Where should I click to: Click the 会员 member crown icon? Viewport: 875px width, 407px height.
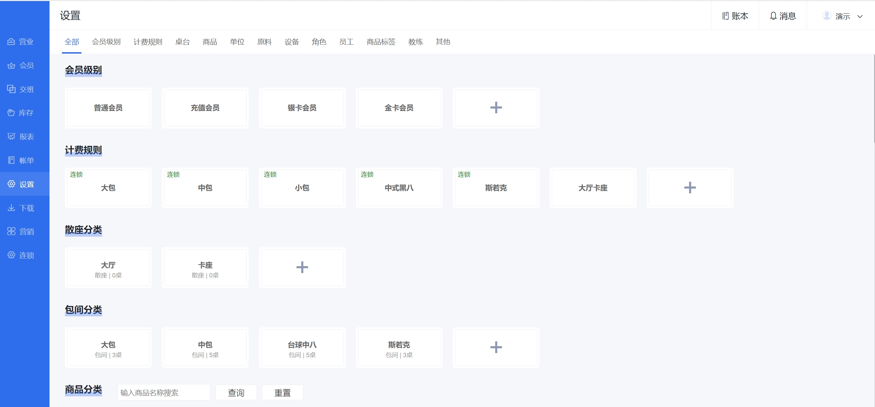tap(11, 65)
